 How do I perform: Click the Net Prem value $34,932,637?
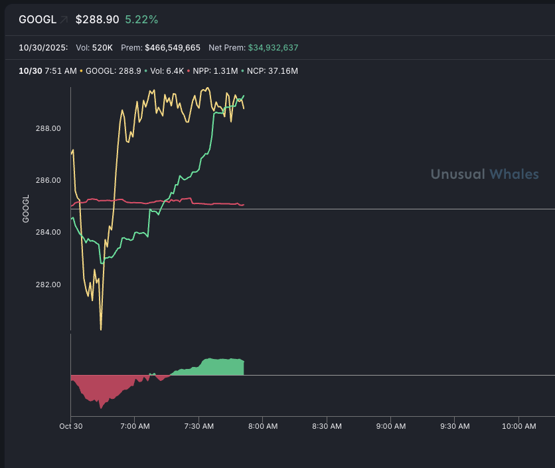pos(273,48)
